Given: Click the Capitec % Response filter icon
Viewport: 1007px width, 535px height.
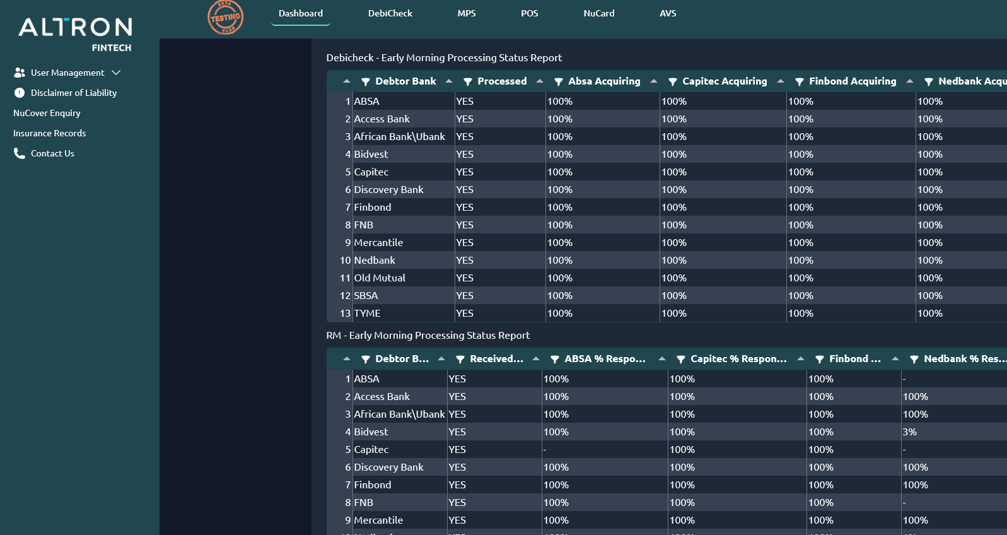Looking at the screenshot, I should point(681,359).
